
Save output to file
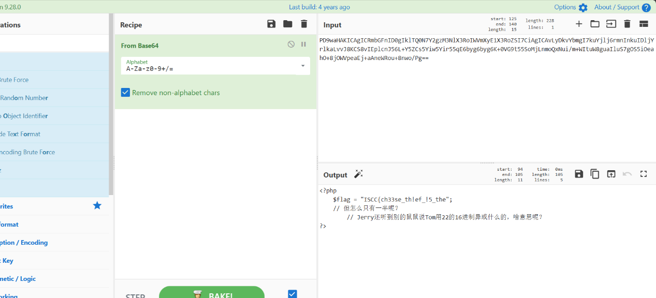pyautogui.click(x=579, y=174)
